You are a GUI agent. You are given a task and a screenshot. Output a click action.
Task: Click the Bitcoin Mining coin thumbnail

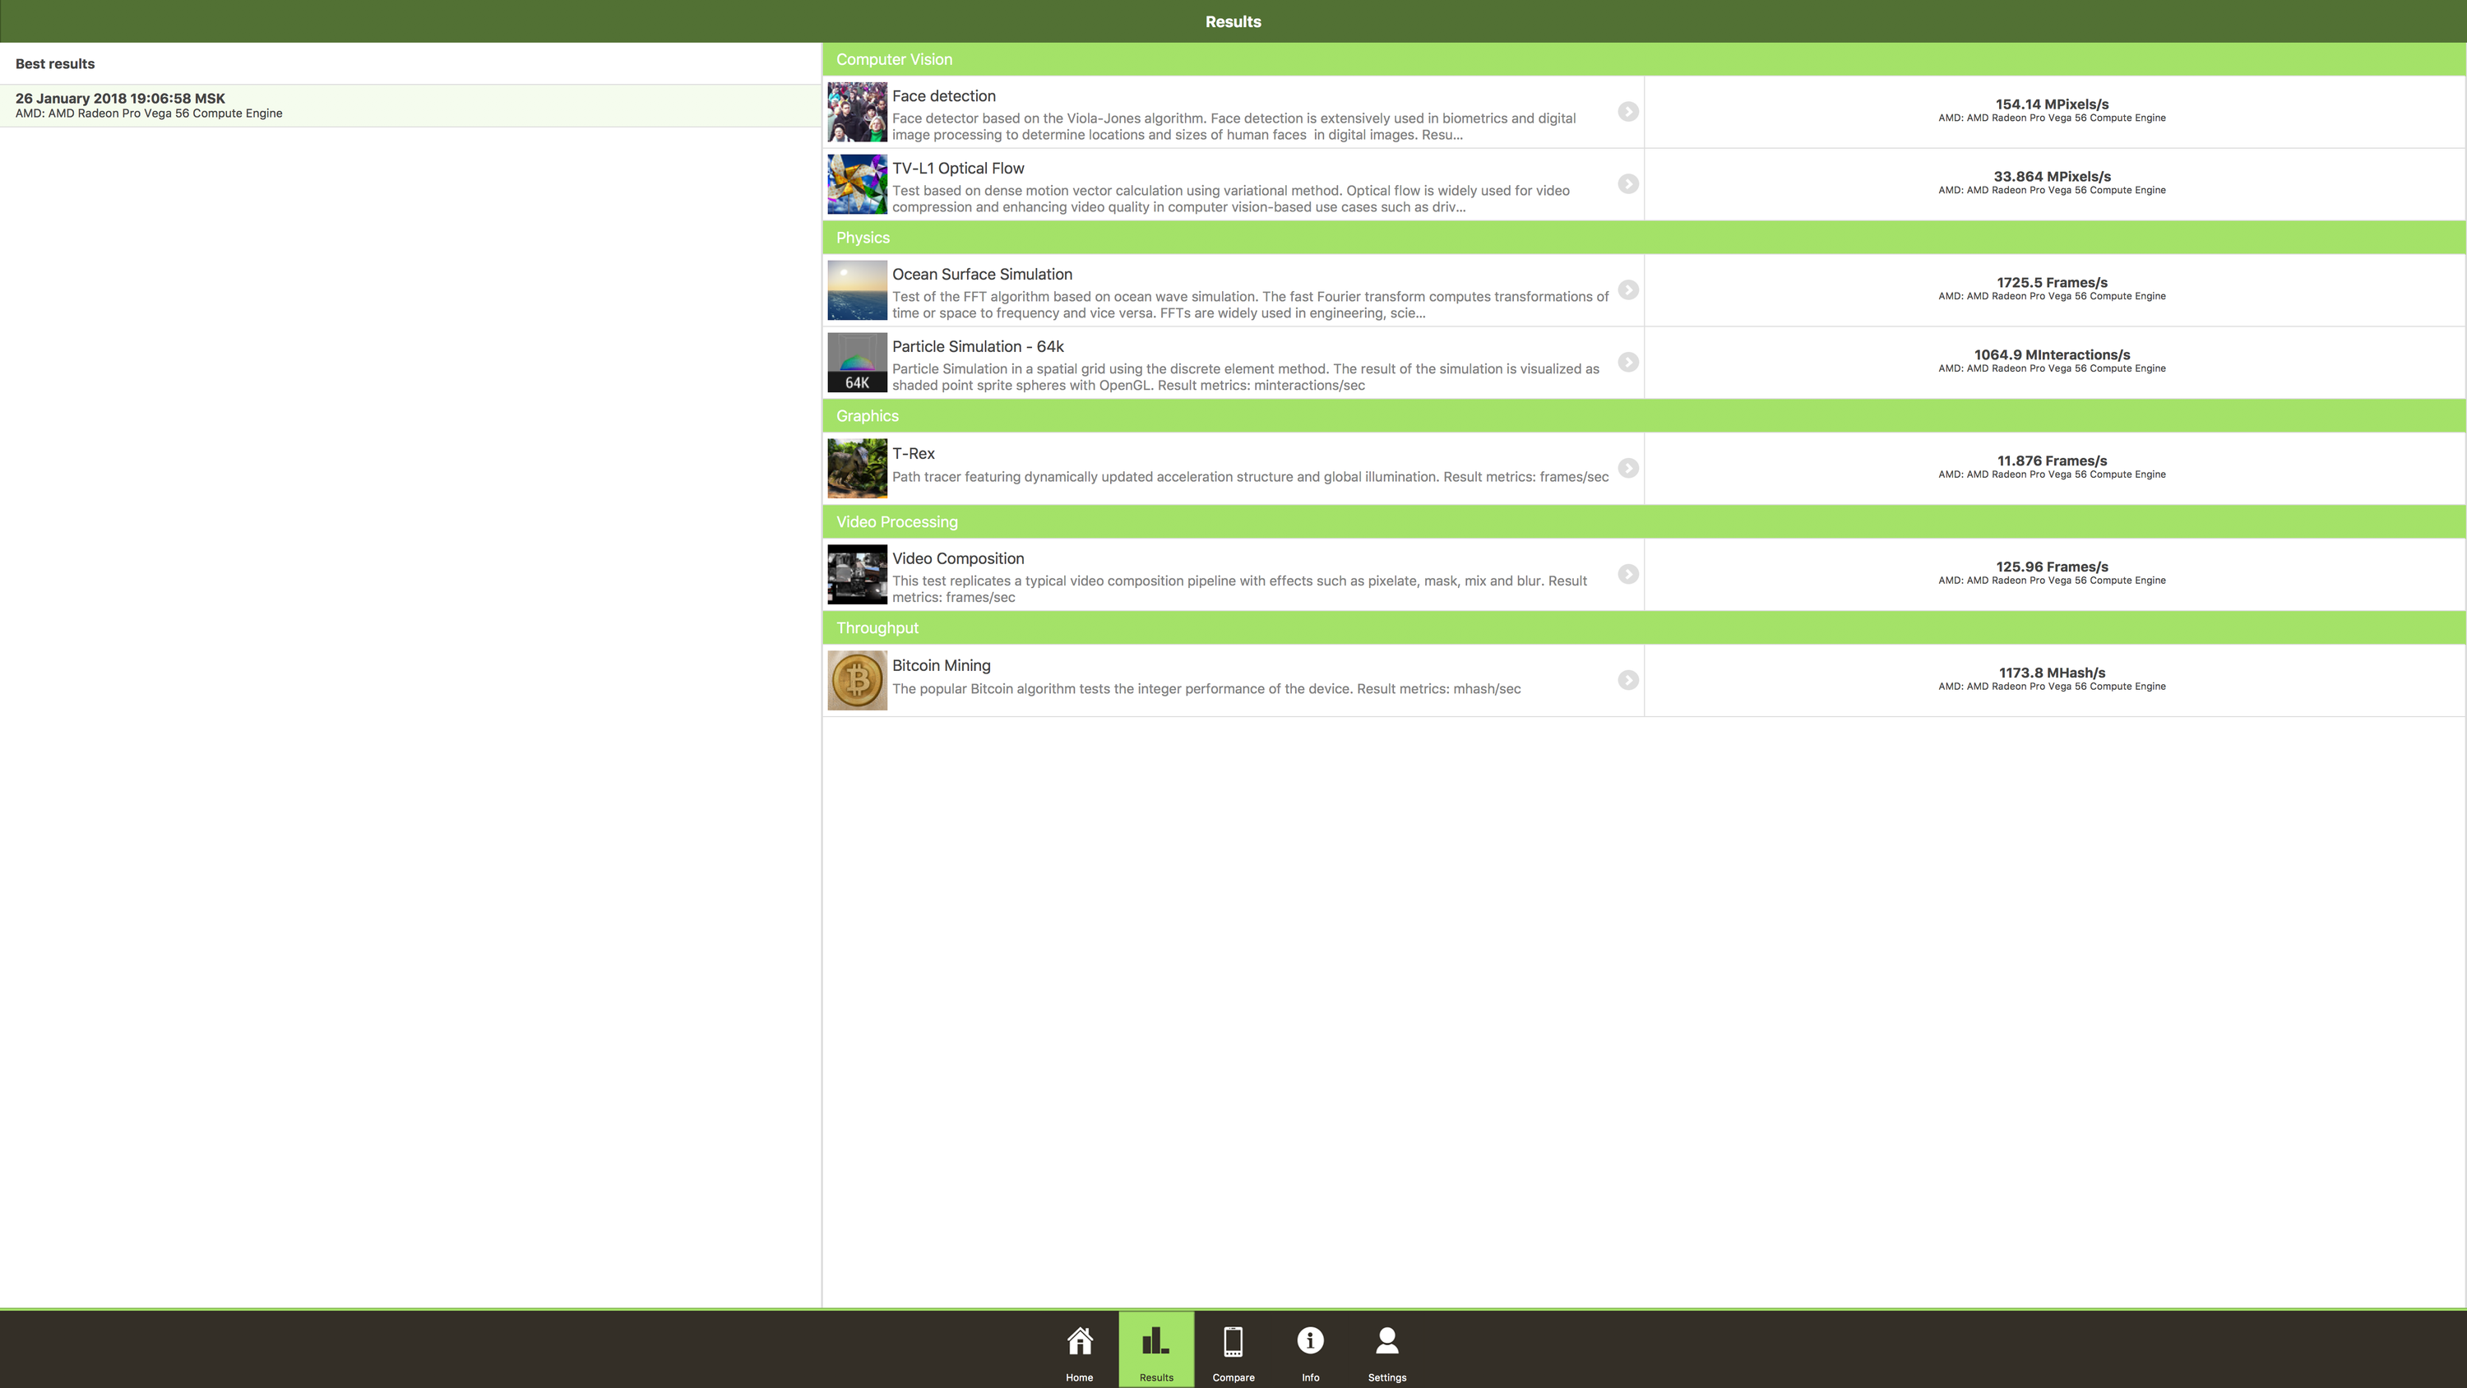[x=857, y=680]
